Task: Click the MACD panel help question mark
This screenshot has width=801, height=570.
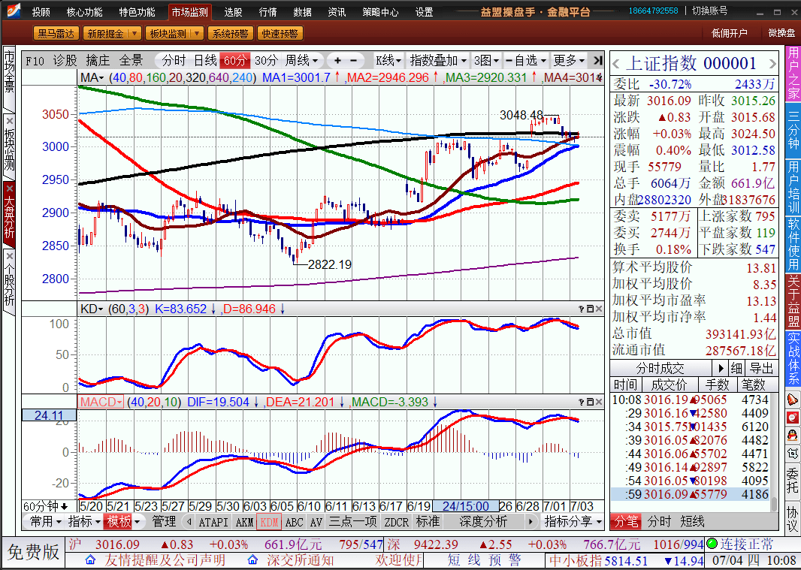Action: point(582,402)
